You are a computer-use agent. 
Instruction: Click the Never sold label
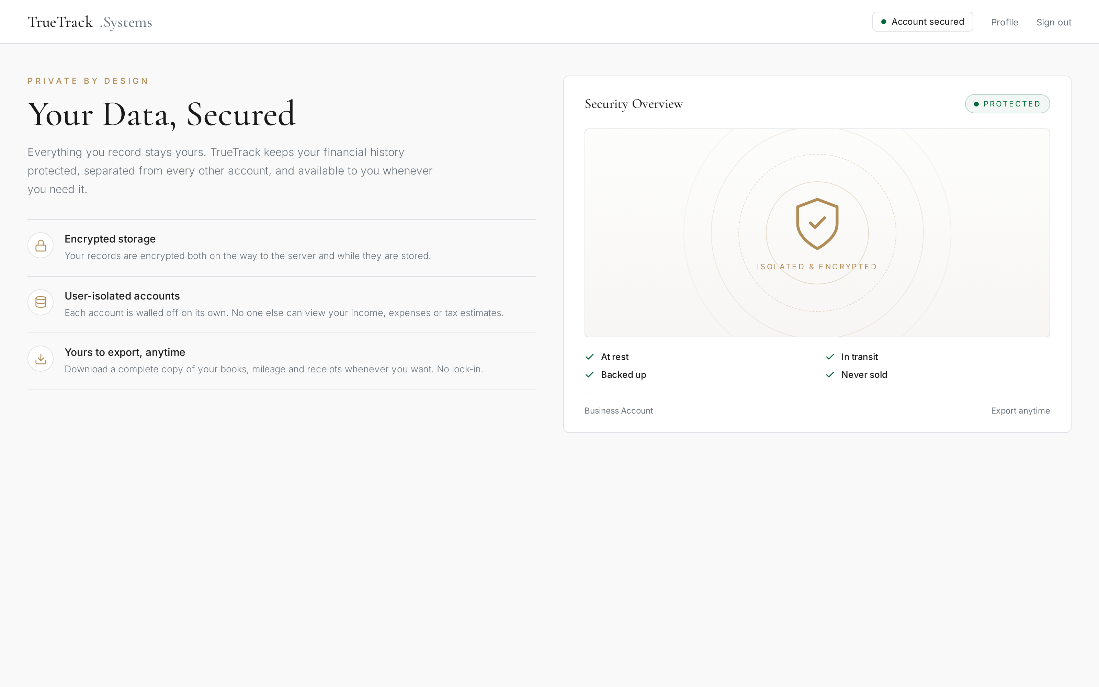(864, 374)
